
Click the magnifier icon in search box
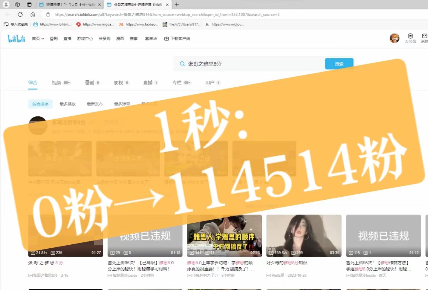pyautogui.click(x=182, y=64)
